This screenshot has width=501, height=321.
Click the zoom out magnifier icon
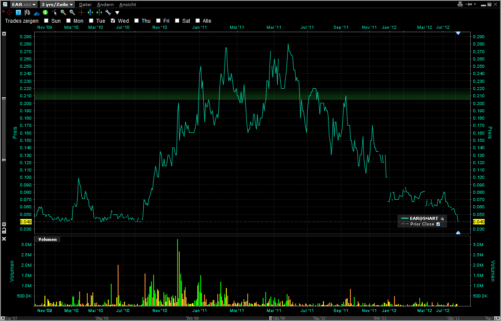click(x=72, y=12)
